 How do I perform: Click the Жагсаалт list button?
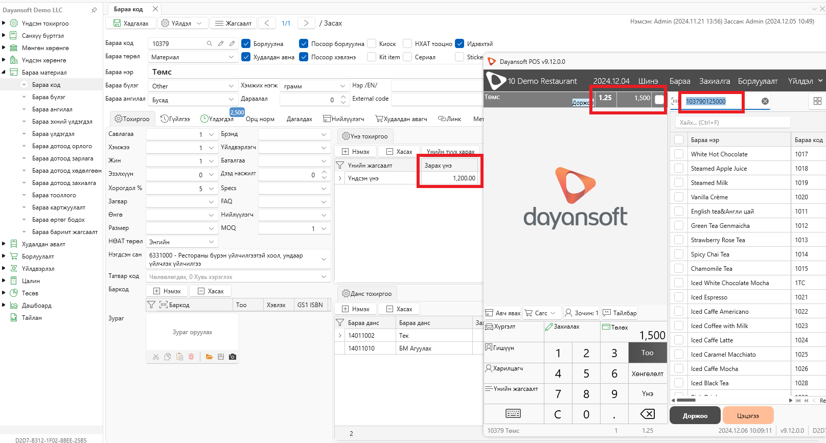click(x=233, y=23)
